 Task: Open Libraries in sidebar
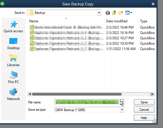[x=13, y=61]
